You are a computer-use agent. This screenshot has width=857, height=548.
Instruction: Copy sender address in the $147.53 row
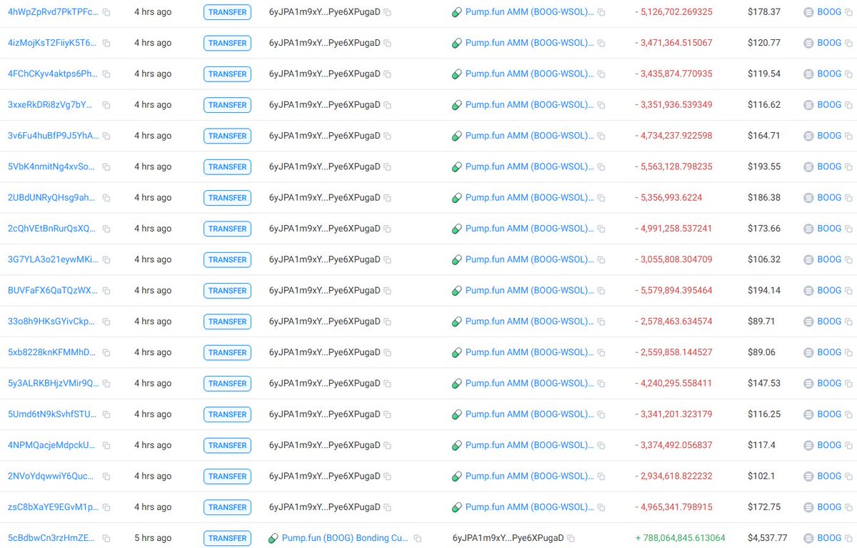(x=387, y=384)
